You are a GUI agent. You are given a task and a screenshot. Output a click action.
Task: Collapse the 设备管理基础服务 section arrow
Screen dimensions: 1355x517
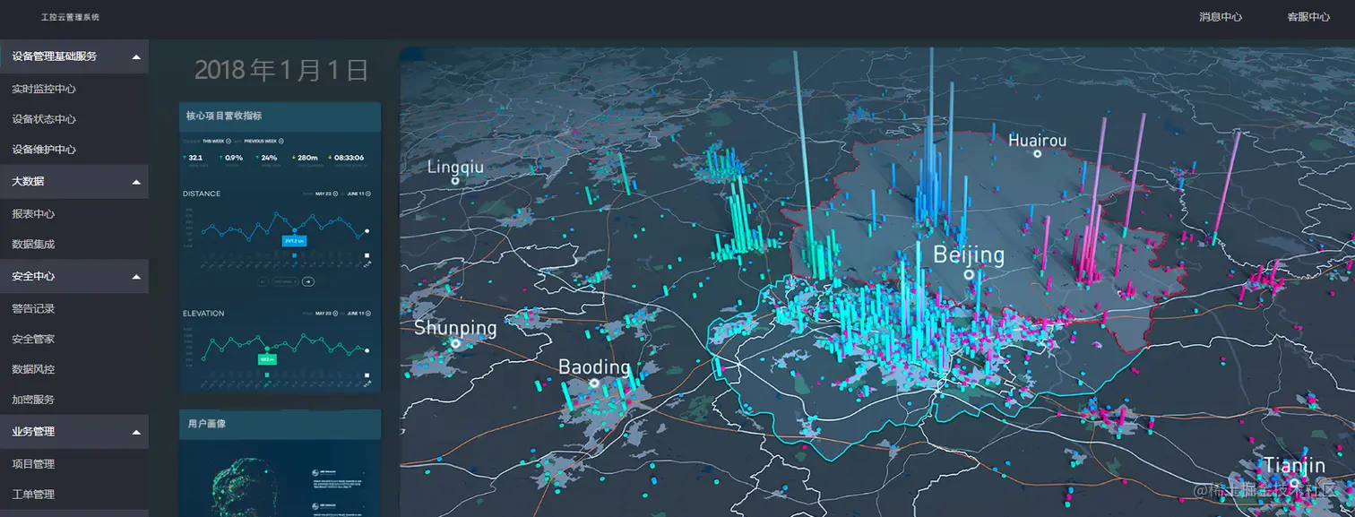[136, 56]
